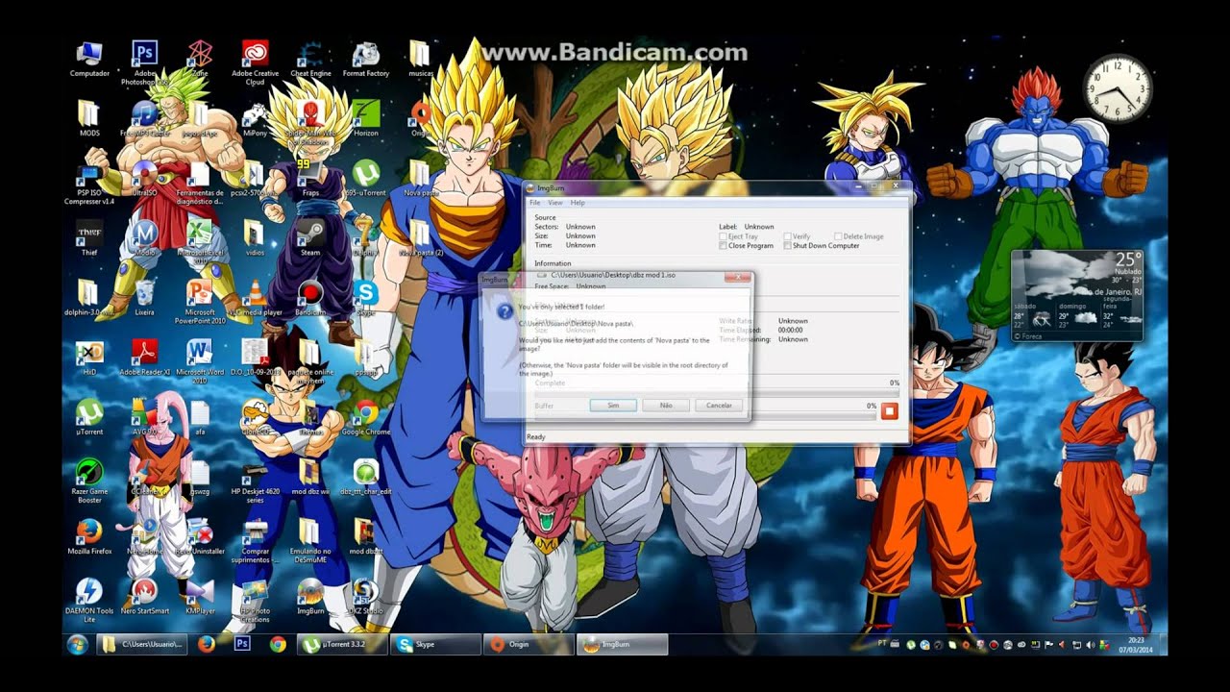The height and width of the screenshot is (692, 1230).
Task: Open DKZ Studio desktop shortcut
Action: point(366,596)
